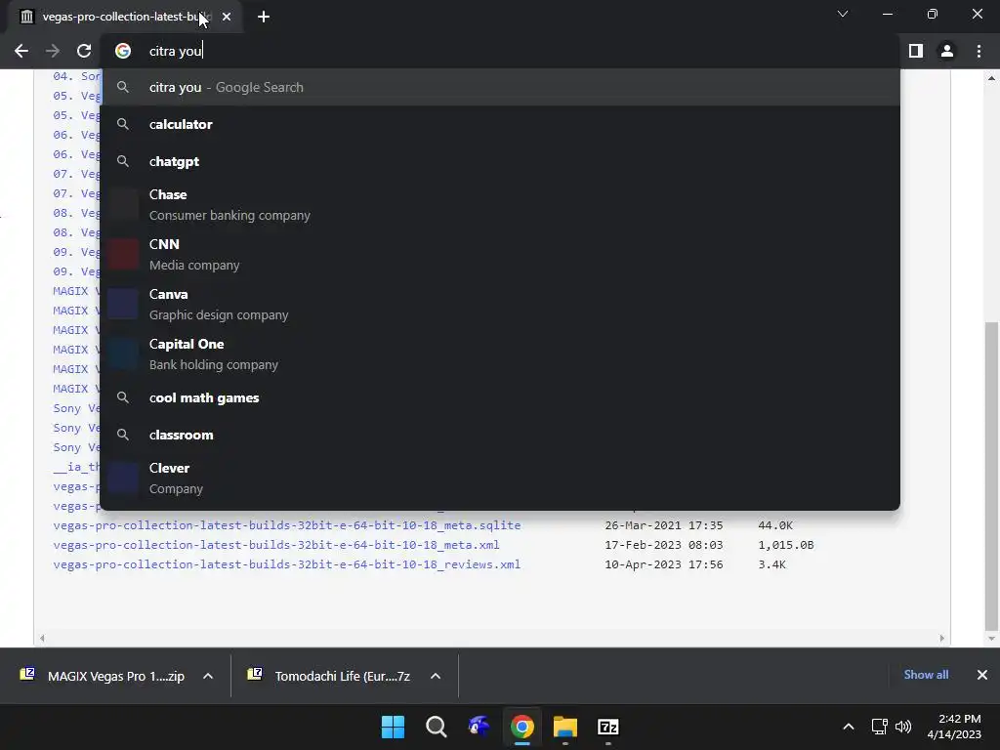Click the scroll-left arrow of horizontal scrollbar
Viewport: 1000px width, 750px height.
pos(42,638)
